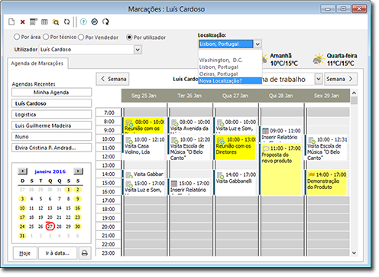Open the Logistica recent agenda

(51, 115)
